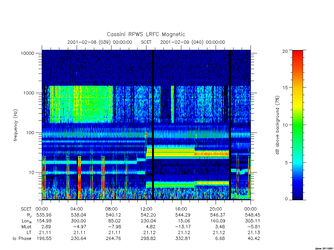Click the 04:00 SCET time tick label
The height and width of the screenshot is (250, 334).
pos(77,209)
